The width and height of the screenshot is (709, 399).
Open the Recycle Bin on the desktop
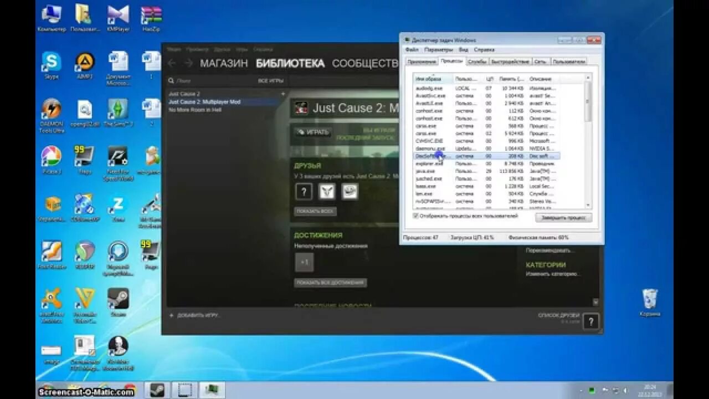tap(650, 303)
